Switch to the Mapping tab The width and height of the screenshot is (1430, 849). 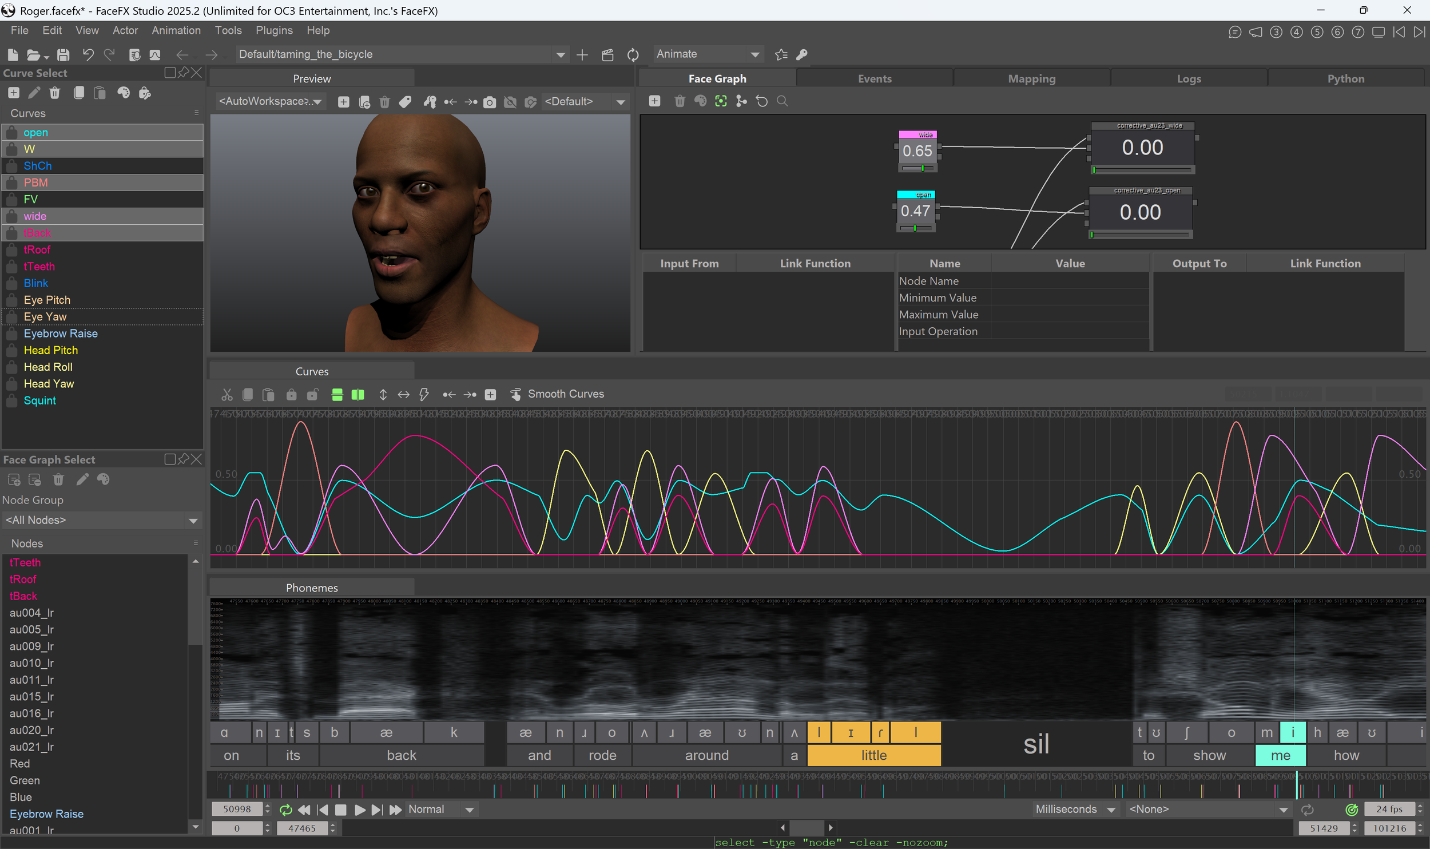tap(1031, 79)
